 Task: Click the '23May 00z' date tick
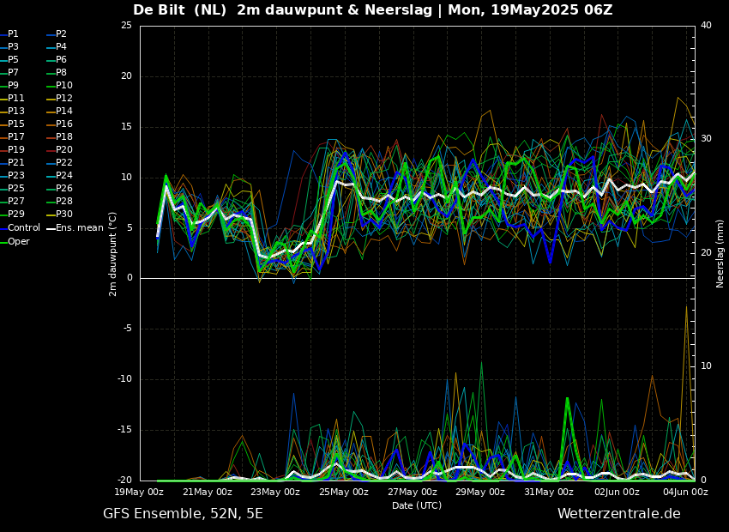coord(277,492)
